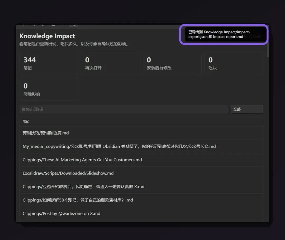This screenshot has width=285, height=240.
Task: Open These AI Marketing Agents Get You Customers.md
Action: [141, 160]
